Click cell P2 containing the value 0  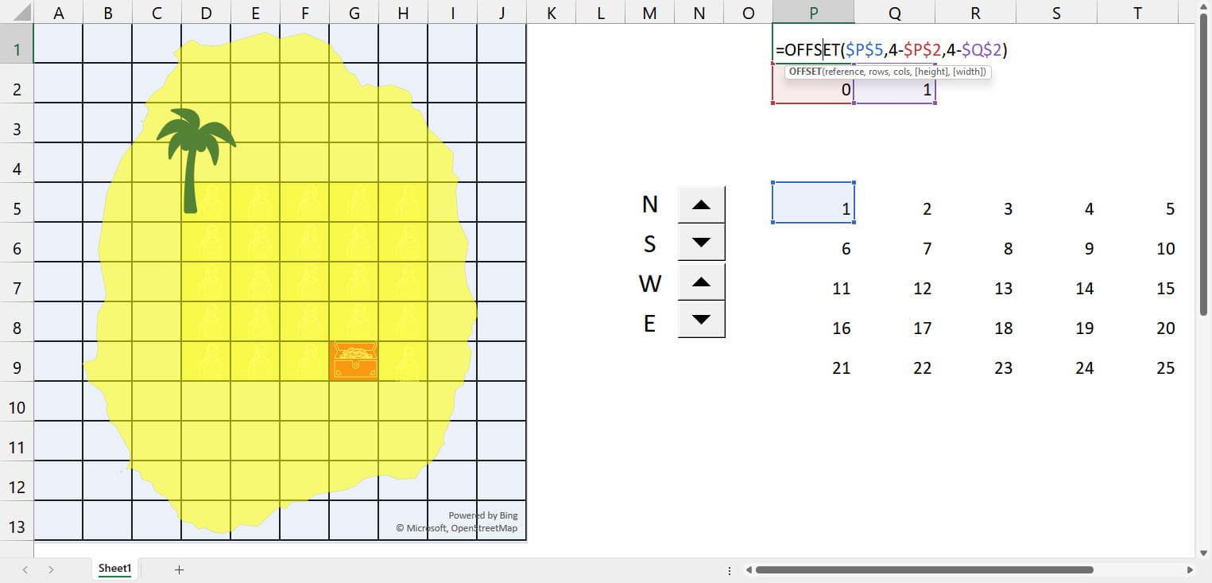pos(813,91)
